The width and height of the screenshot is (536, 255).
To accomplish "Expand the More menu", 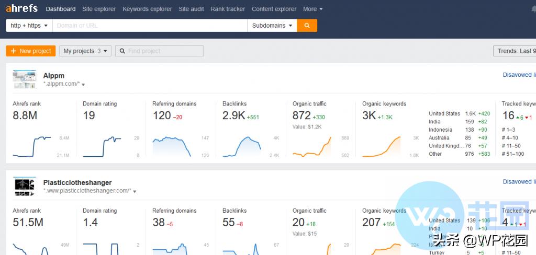I will pyautogui.click(x=312, y=9).
